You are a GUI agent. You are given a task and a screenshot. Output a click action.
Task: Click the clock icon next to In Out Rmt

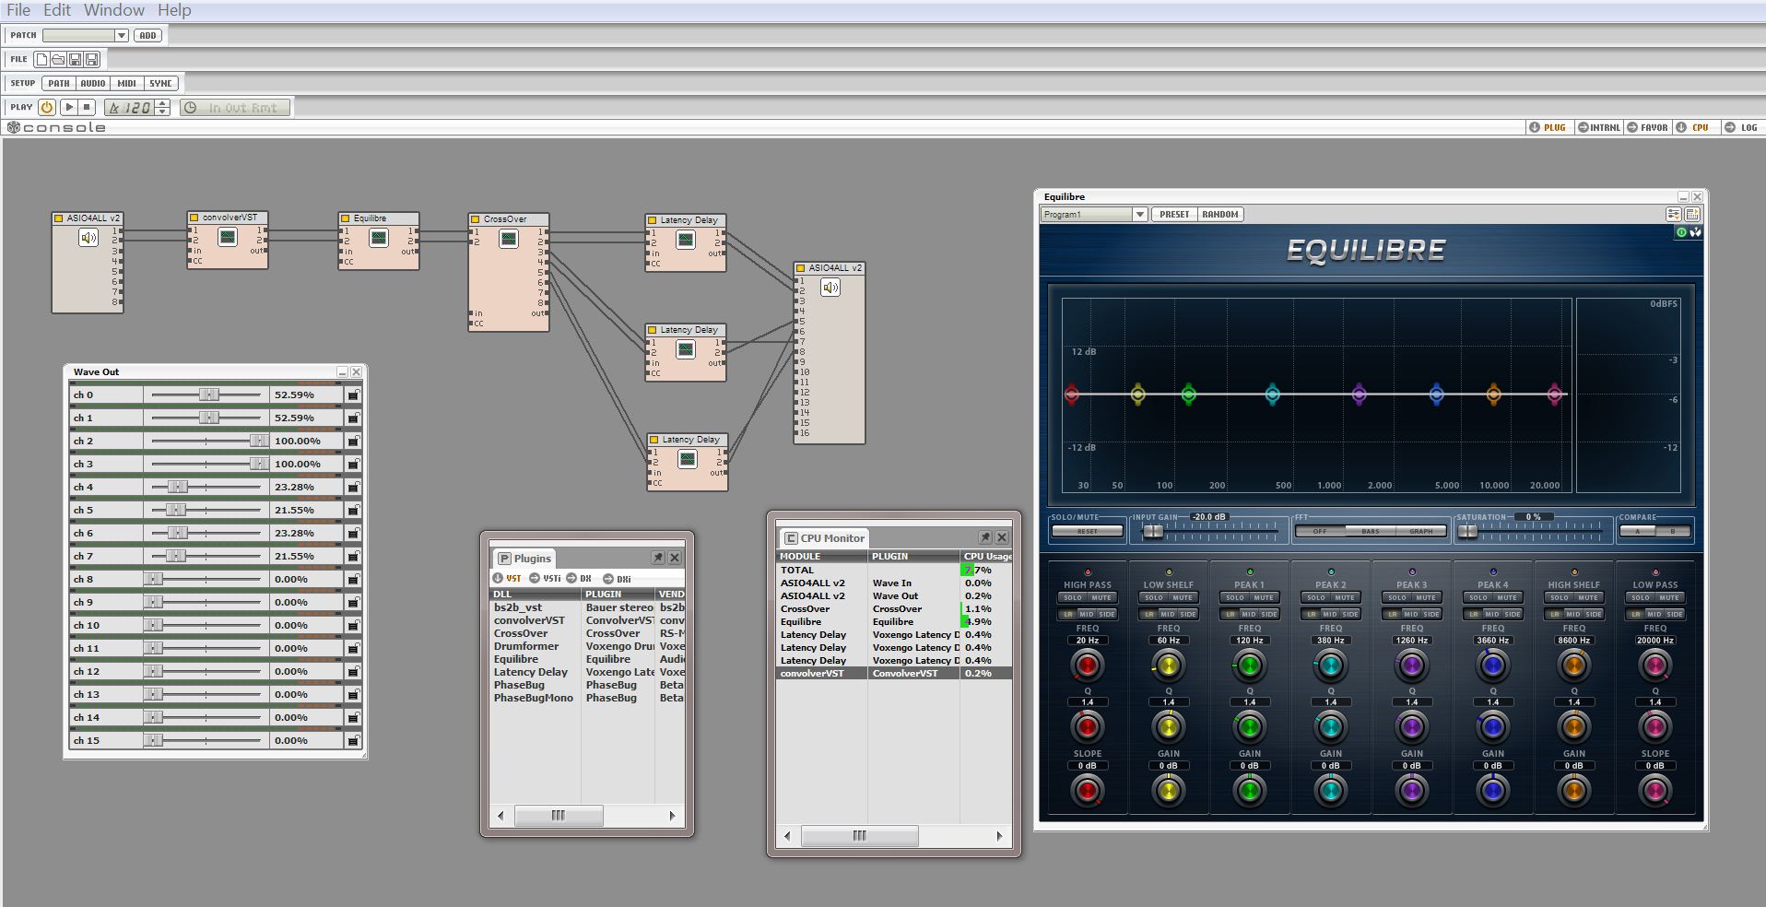tap(191, 108)
